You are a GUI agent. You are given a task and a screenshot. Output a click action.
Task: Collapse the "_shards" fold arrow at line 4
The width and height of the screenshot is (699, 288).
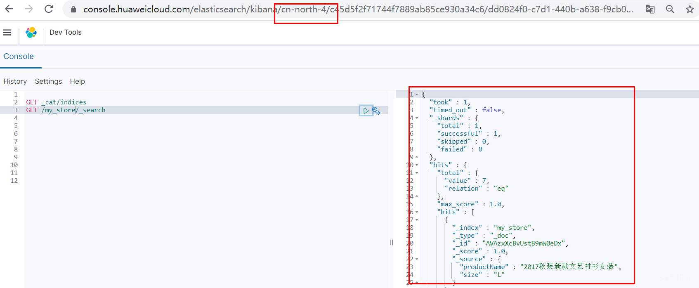417,118
